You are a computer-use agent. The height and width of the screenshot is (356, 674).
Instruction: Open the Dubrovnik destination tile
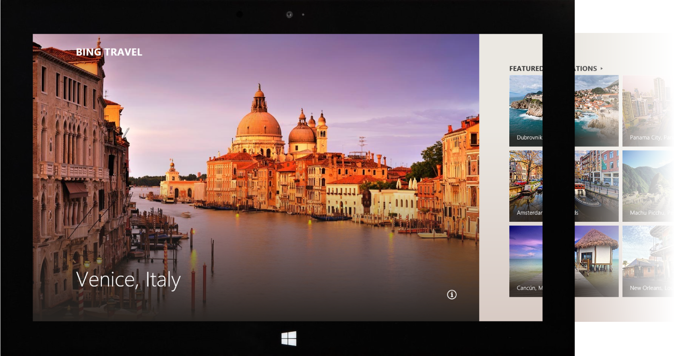pyautogui.click(x=526, y=108)
